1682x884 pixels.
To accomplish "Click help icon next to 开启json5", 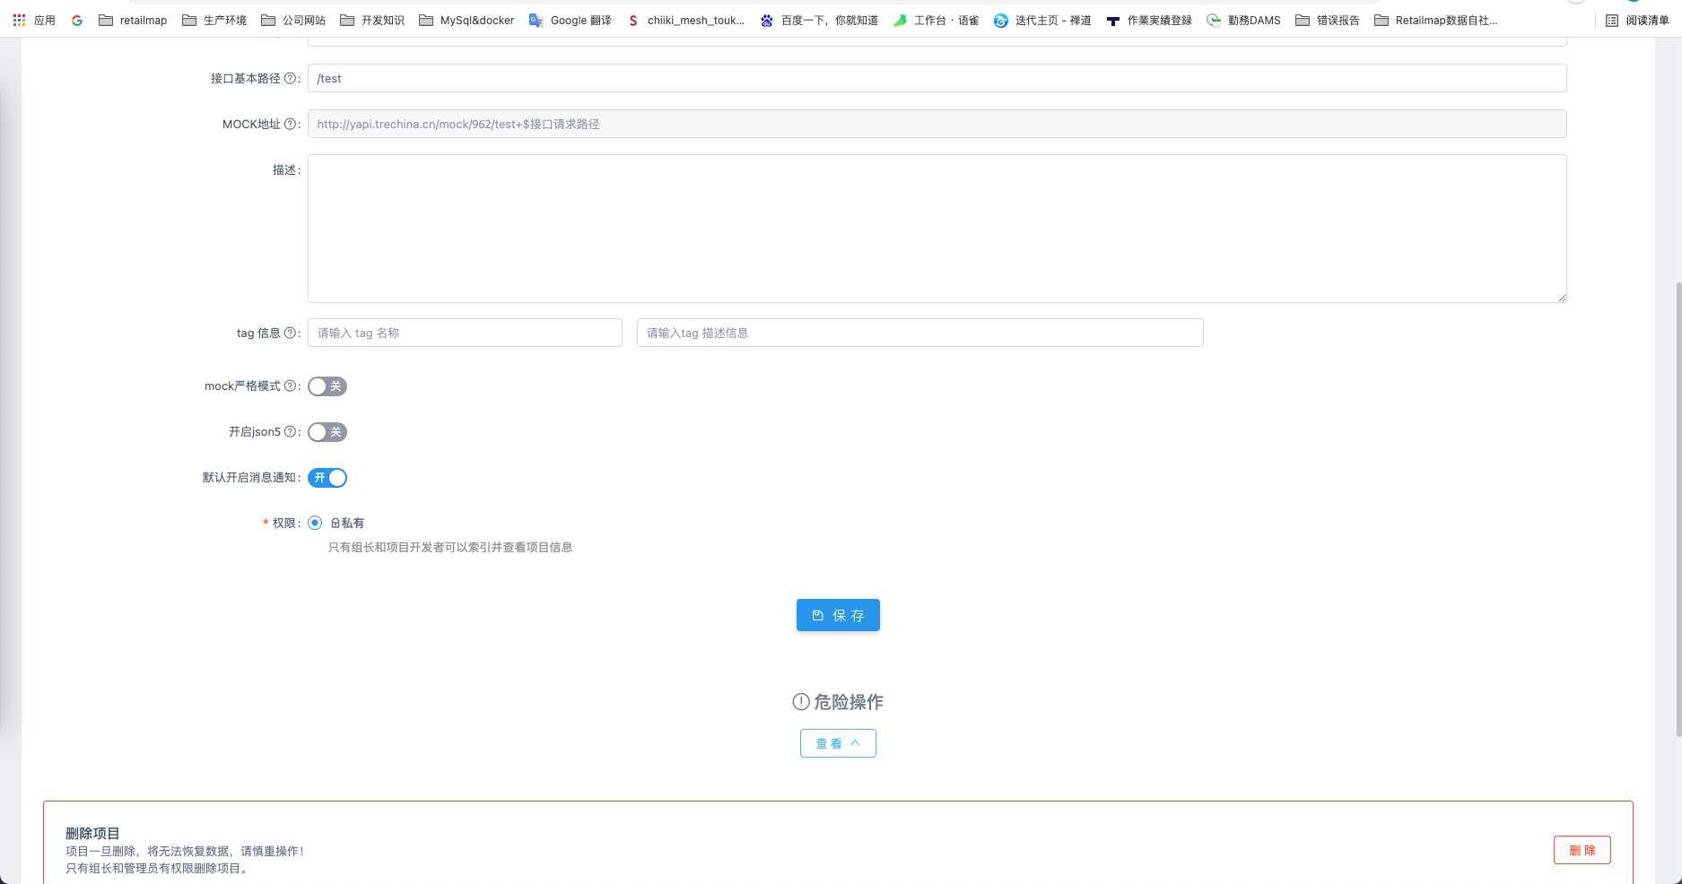I will point(290,431).
